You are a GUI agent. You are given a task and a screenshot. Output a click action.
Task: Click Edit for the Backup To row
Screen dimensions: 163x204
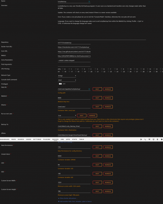click(x=97, y=126)
